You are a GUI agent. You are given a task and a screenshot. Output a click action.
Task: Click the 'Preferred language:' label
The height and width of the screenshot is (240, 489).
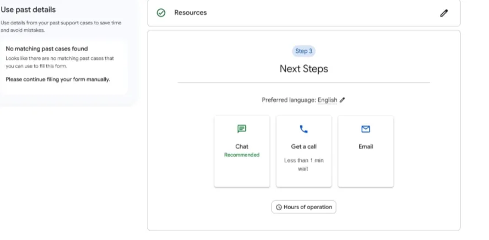(289, 100)
